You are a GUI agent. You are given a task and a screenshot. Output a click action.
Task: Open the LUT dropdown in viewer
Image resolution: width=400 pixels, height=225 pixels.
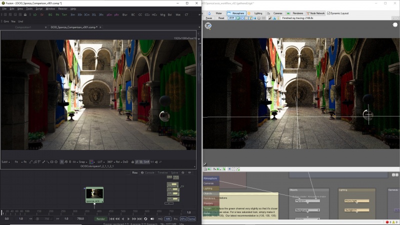point(101,162)
